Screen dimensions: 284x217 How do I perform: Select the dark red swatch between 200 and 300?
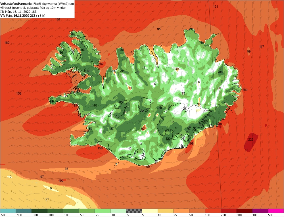coord(229,211)
